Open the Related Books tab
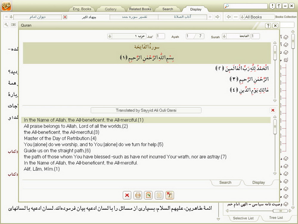Image resolution: width=298 pixels, height=224 pixels. 140,9
